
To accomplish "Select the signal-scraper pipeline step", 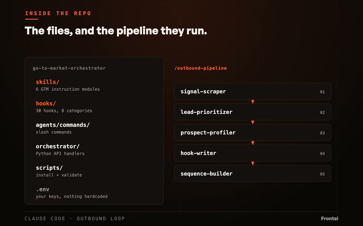I will (252, 91).
